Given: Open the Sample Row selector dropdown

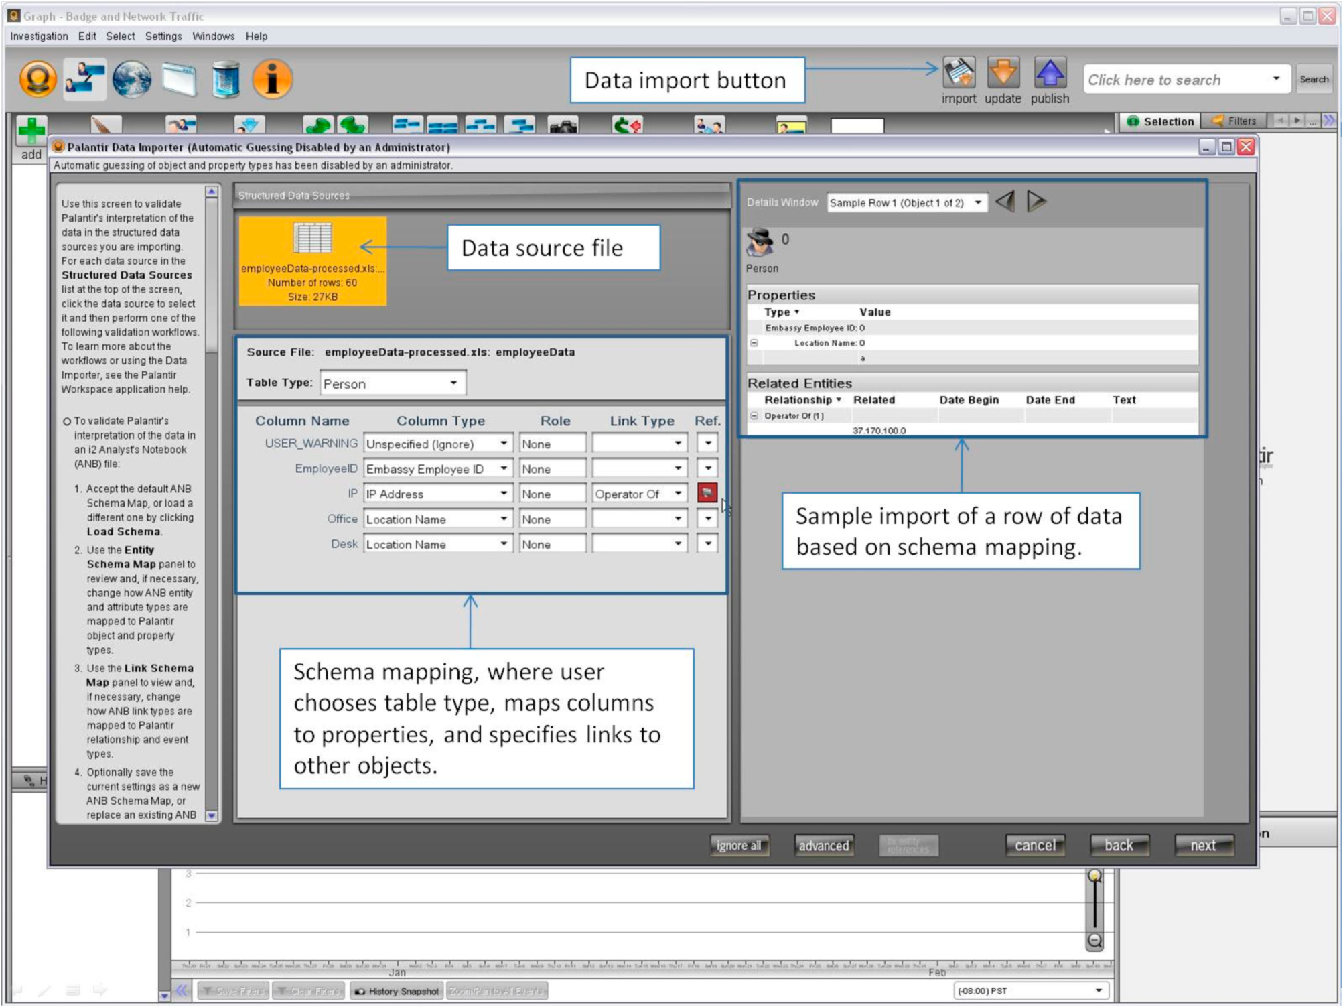Looking at the screenshot, I should (x=907, y=202).
